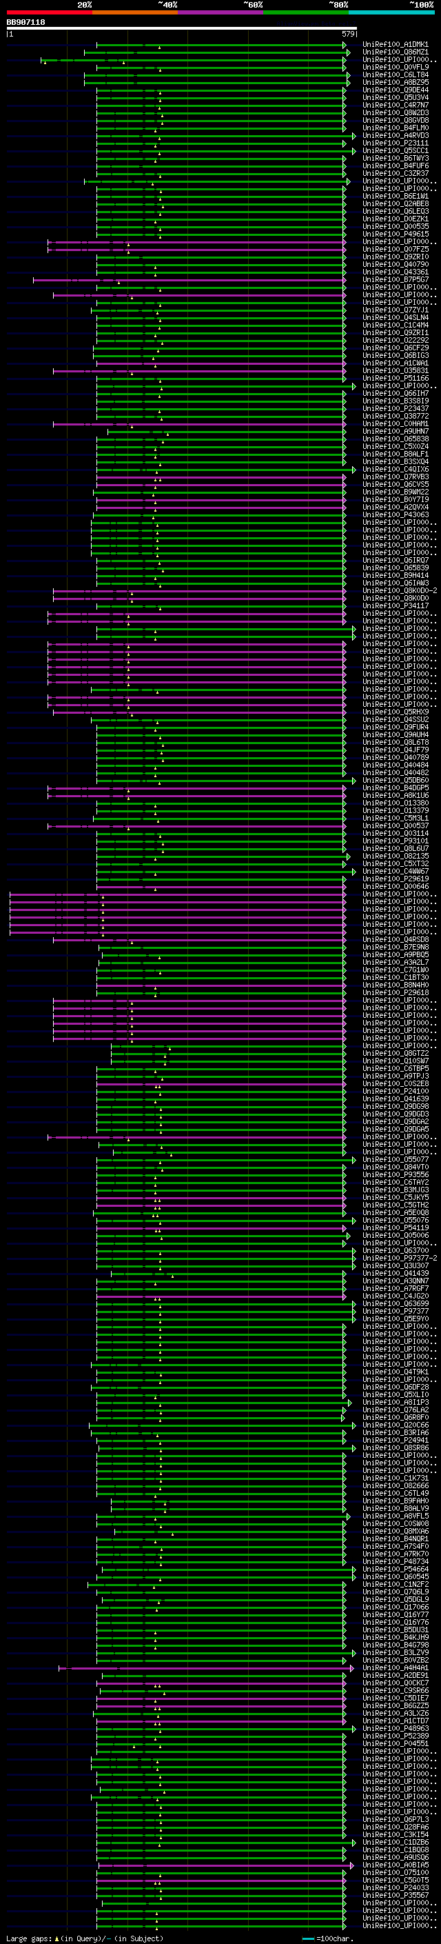Click the red under-20% identity legend segment

49,12
